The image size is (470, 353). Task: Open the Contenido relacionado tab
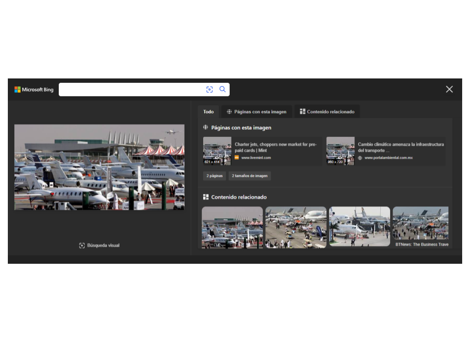click(x=327, y=112)
